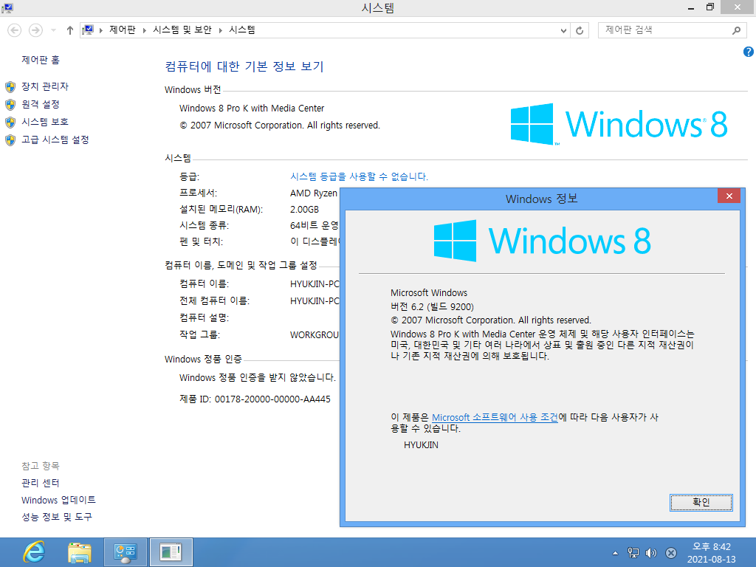Open File Explorer from taskbar

(80, 552)
